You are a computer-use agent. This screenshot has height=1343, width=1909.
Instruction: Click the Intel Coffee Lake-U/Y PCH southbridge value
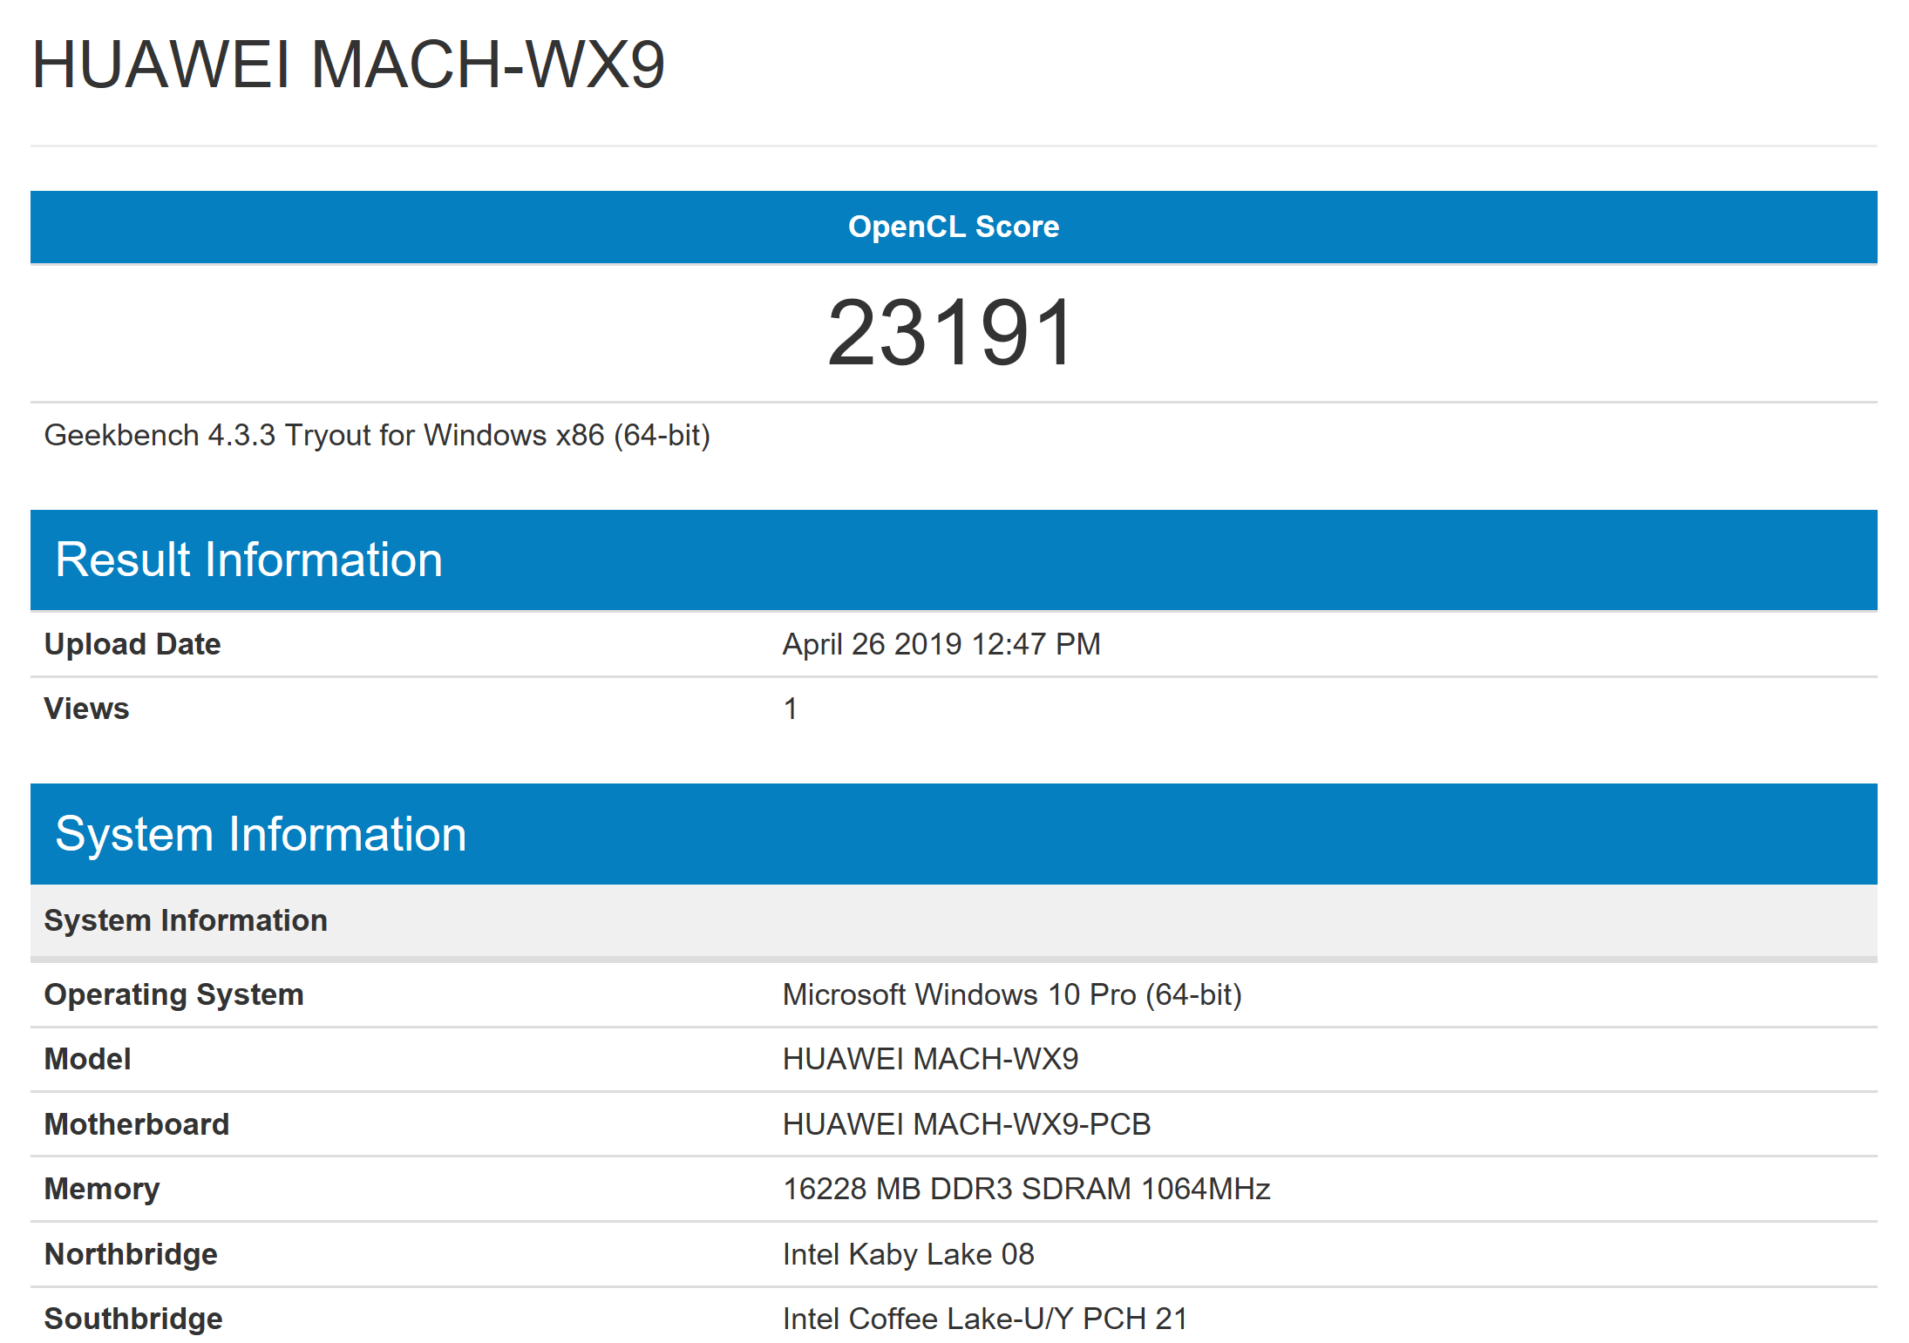coord(985,1319)
